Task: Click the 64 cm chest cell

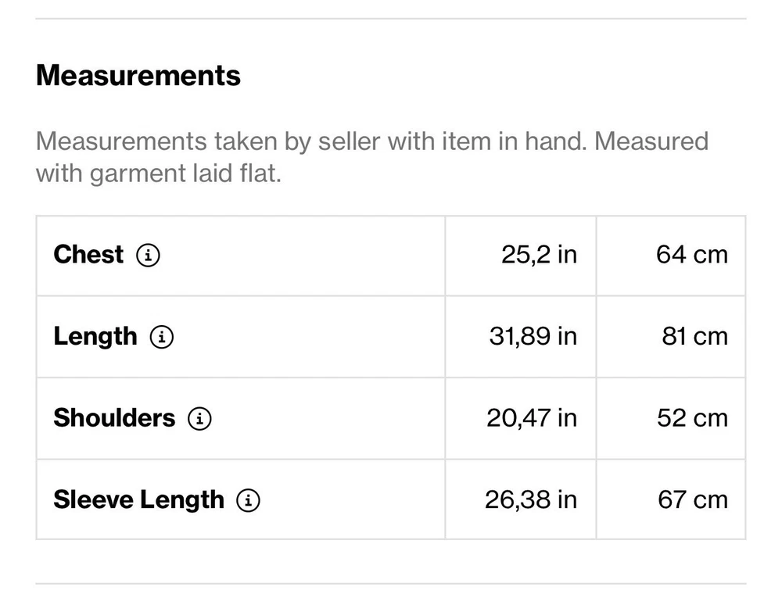Action: click(692, 255)
